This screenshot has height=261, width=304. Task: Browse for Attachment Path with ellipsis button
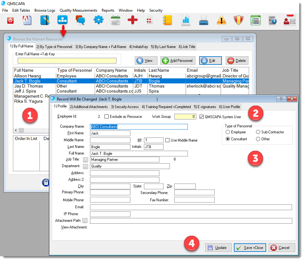pos(85,221)
